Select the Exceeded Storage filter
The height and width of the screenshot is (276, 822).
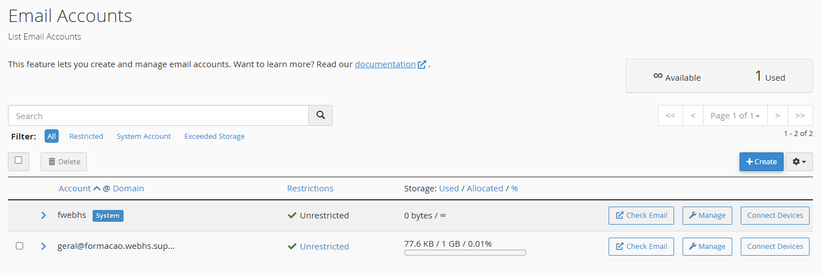(x=215, y=136)
